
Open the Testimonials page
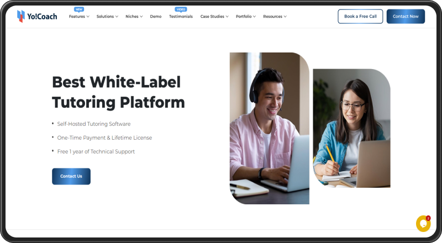181,17
